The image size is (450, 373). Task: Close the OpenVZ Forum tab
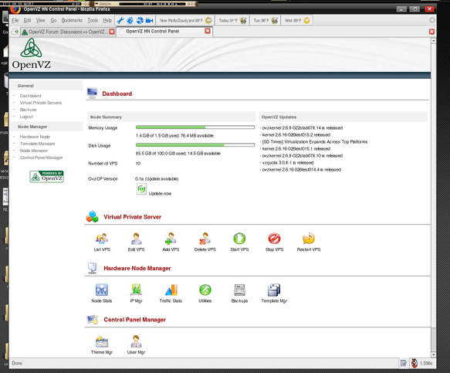coord(112,32)
